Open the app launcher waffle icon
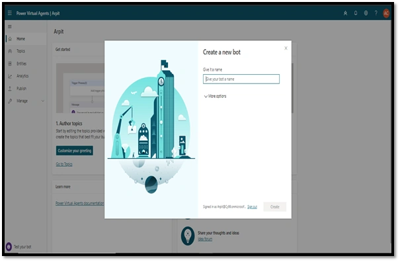400x262 pixels. coord(10,13)
